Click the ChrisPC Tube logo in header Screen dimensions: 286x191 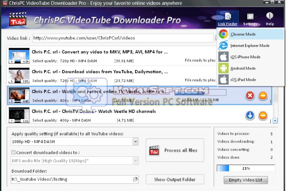[18, 19]
